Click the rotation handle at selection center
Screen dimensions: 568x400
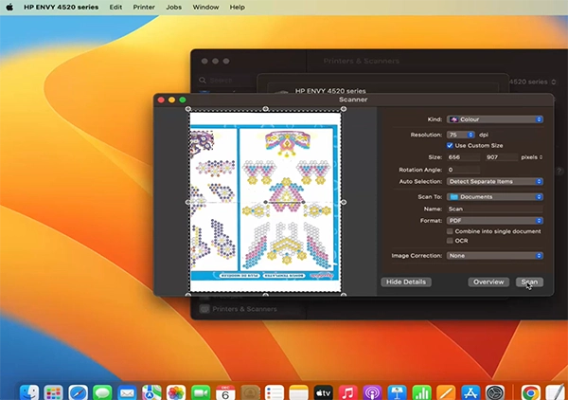click(265, 202)
